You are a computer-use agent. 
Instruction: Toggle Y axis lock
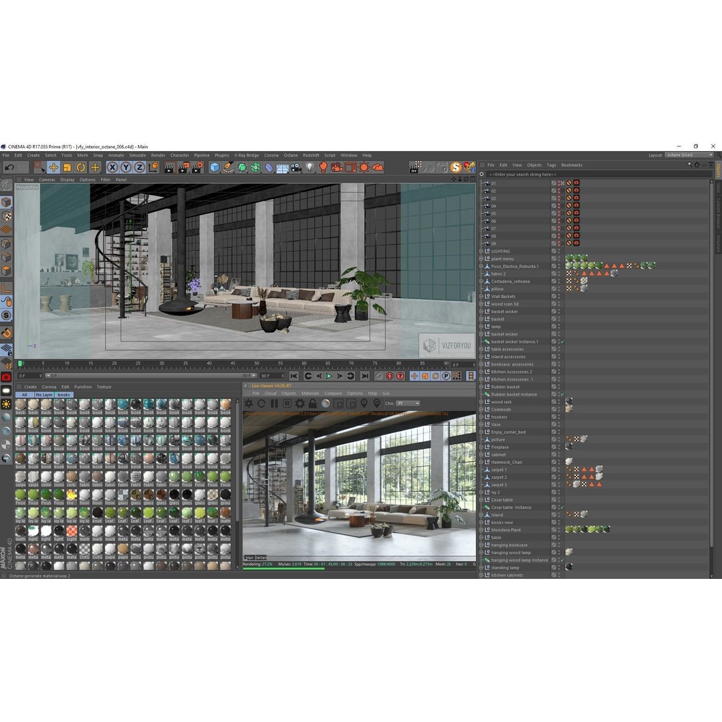click(x=126, y=168)
